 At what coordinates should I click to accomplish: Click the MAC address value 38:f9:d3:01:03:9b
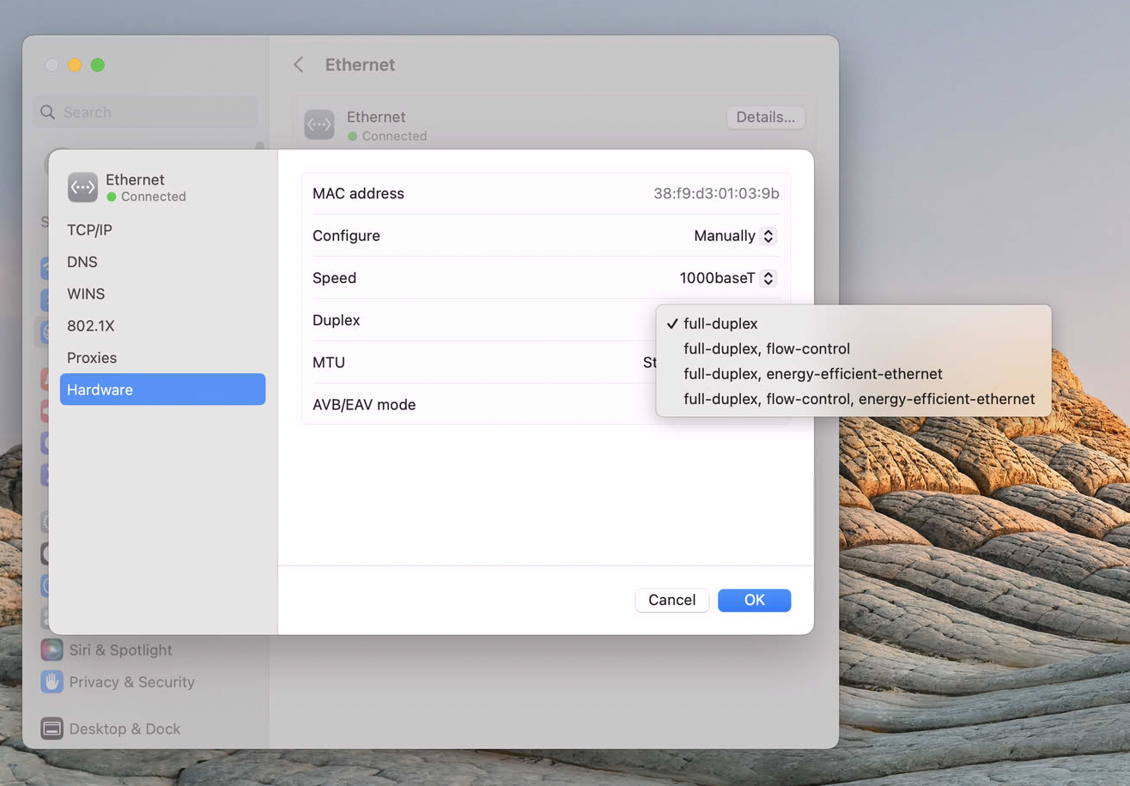tap(716, 194)
